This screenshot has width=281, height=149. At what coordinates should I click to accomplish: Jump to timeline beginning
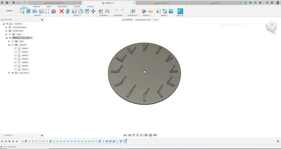tap(2, 141)
